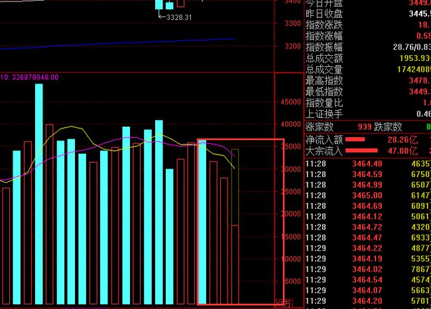Viewport: 431px width, 309px height.
Task: Click the yellow dashed projected volume bar
Action: point(235,187)
